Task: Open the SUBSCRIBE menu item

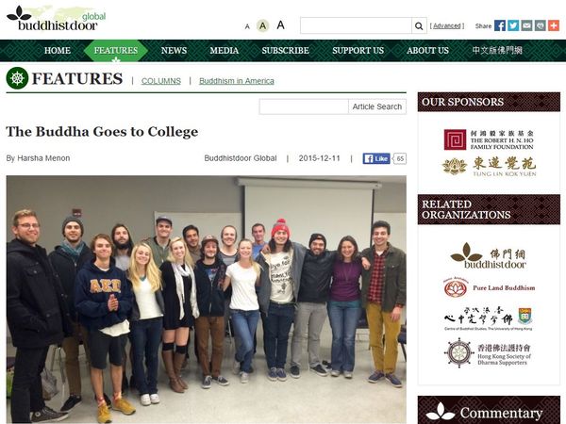Action: point(285,51)
